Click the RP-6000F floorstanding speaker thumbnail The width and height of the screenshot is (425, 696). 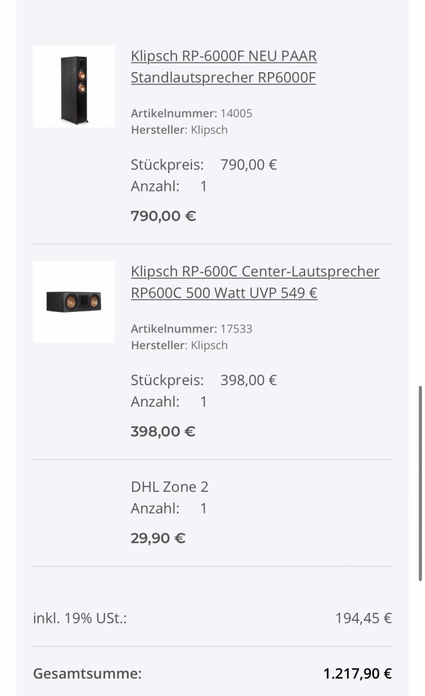[x=73, y=86]
